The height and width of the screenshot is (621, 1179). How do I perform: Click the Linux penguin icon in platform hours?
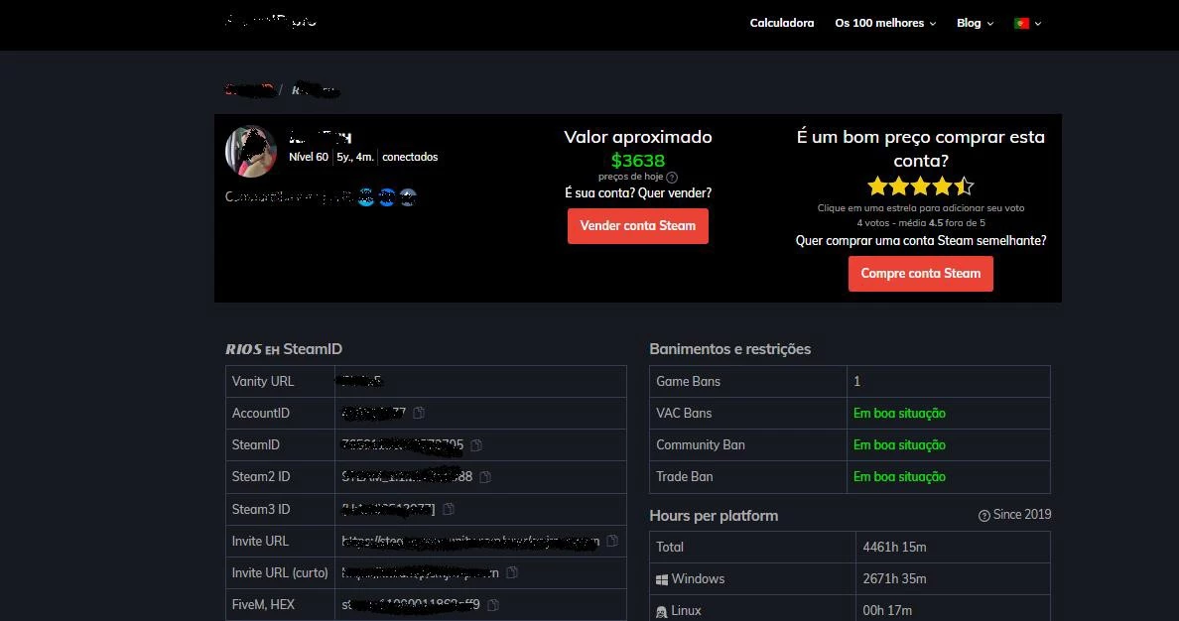tap(662, 612)
